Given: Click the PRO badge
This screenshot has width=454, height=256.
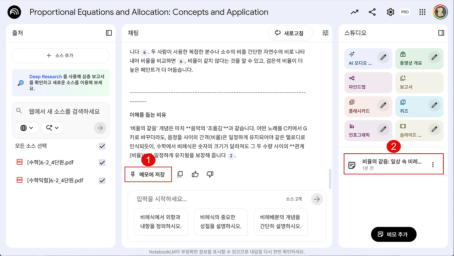Looking at the screenshot, I should [x=405, y=12].
